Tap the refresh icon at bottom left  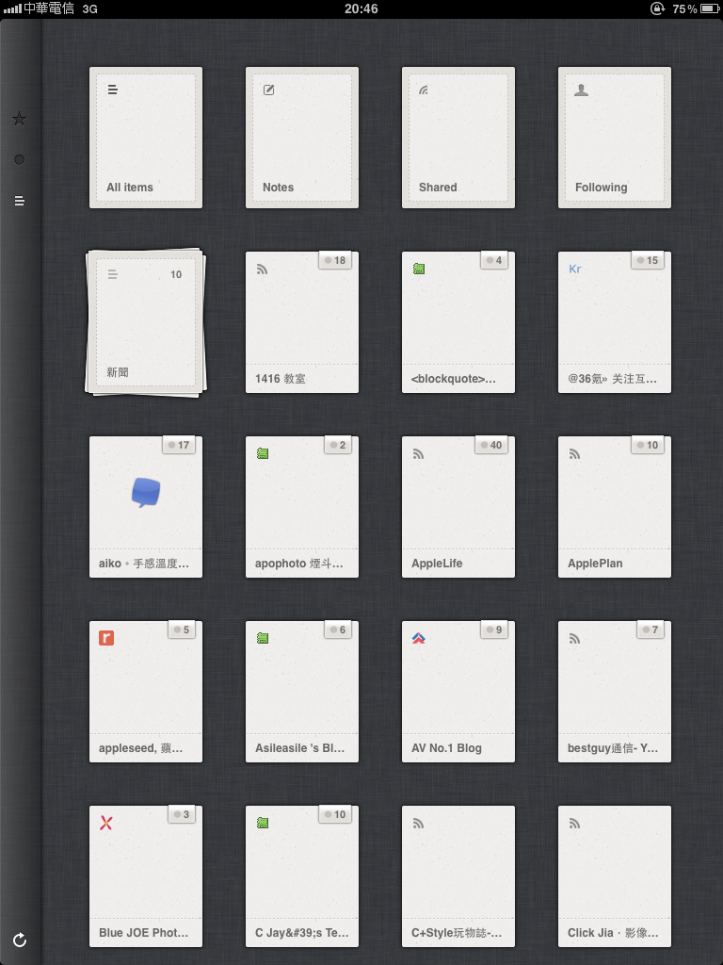(20, 940)
